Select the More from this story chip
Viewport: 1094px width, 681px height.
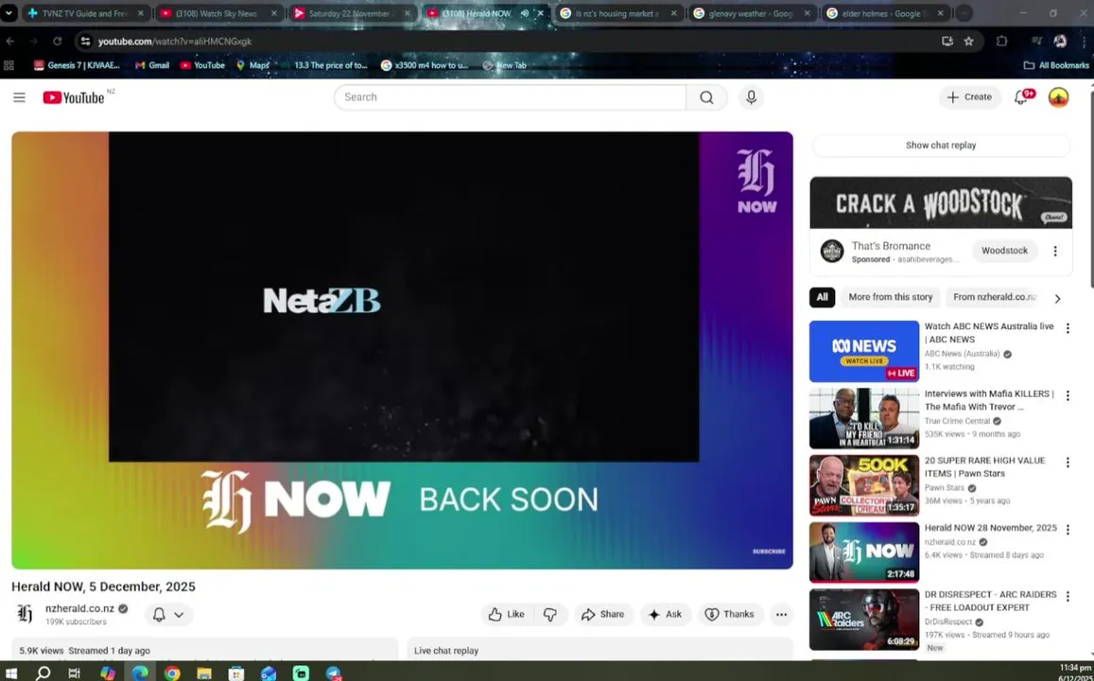[891, 297]
